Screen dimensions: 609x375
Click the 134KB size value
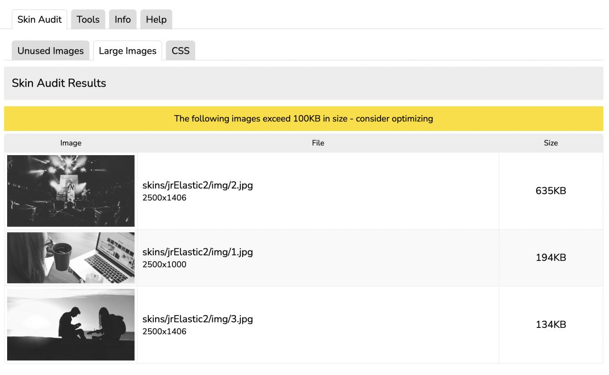550,325
